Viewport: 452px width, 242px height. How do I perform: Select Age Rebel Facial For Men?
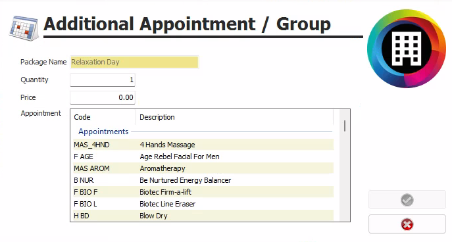(x=203, y=157)
